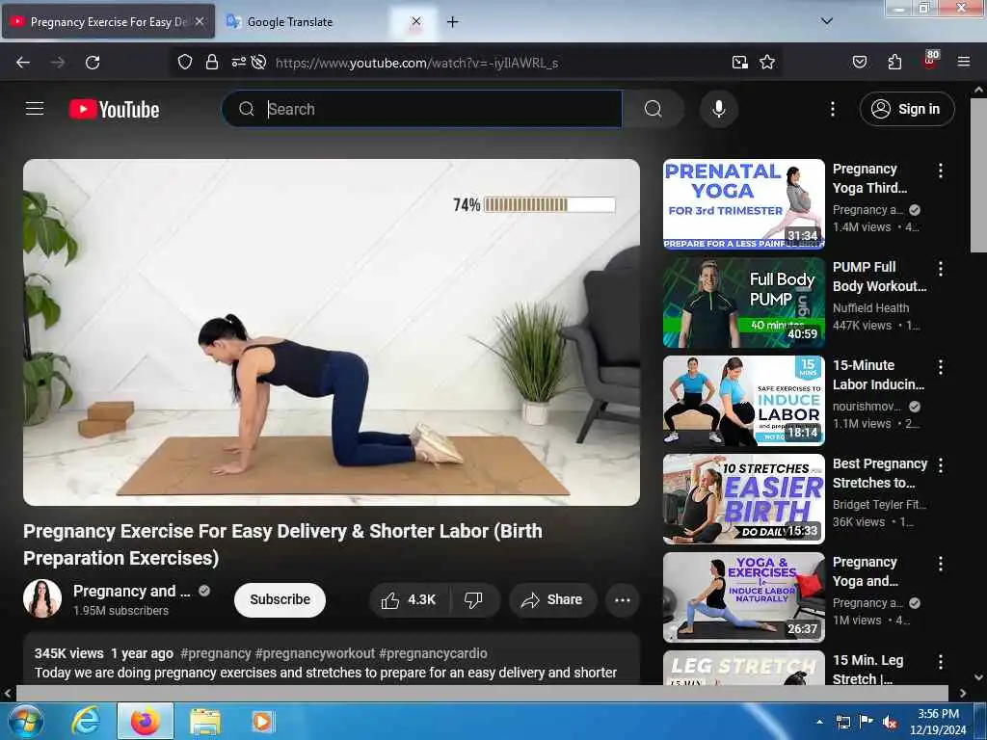Open the media player taskbar icon
Screen dimensions: 987x740
click(262, 722)
